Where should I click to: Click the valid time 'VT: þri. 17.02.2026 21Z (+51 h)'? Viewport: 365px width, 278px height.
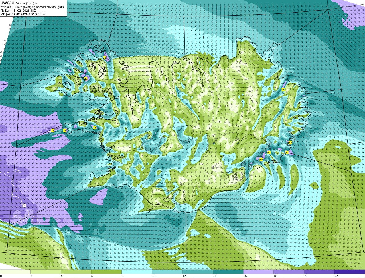[23, 14]
